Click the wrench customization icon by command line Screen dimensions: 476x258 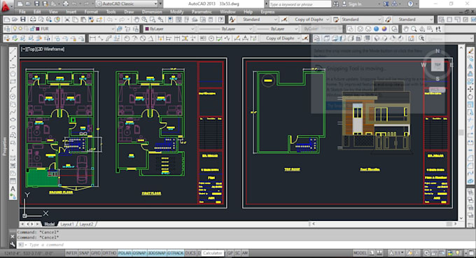click(13, 244)
